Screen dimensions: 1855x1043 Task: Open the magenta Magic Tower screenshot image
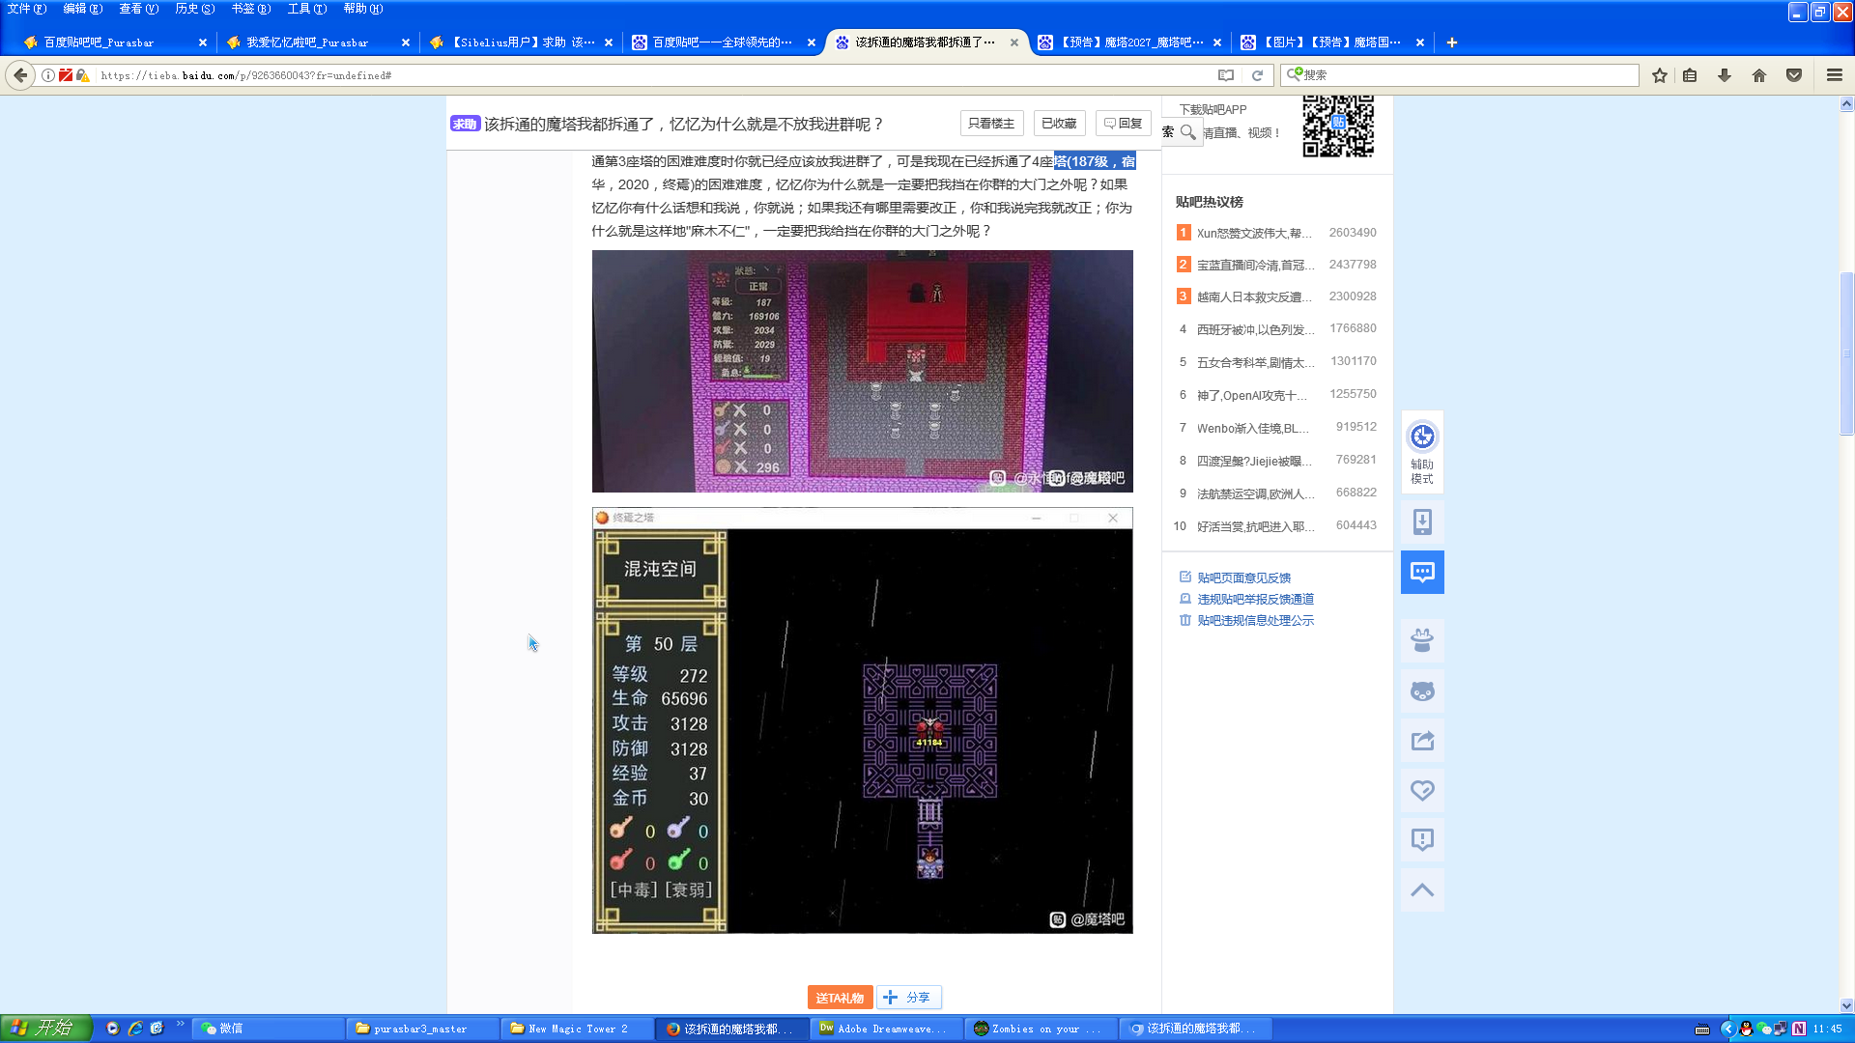coord(862,371)
